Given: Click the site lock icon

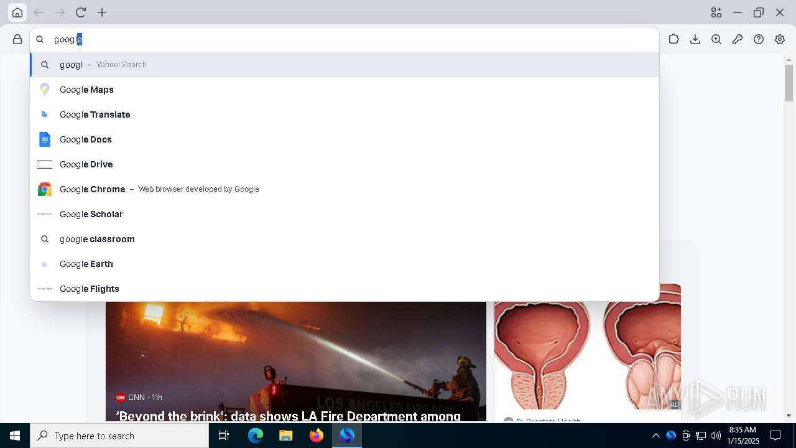Looking at the screenshot, I should (17, 39).
